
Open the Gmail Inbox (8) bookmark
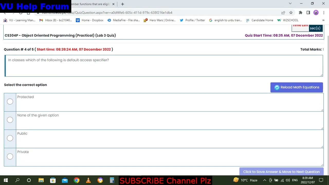(56, 20)
